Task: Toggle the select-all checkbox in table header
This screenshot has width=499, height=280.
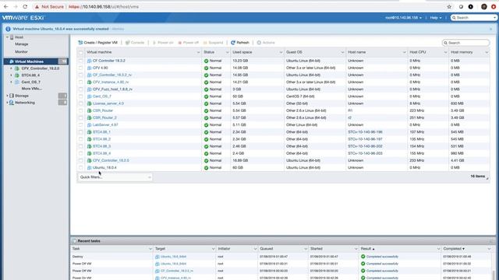Action: point(80,52)
